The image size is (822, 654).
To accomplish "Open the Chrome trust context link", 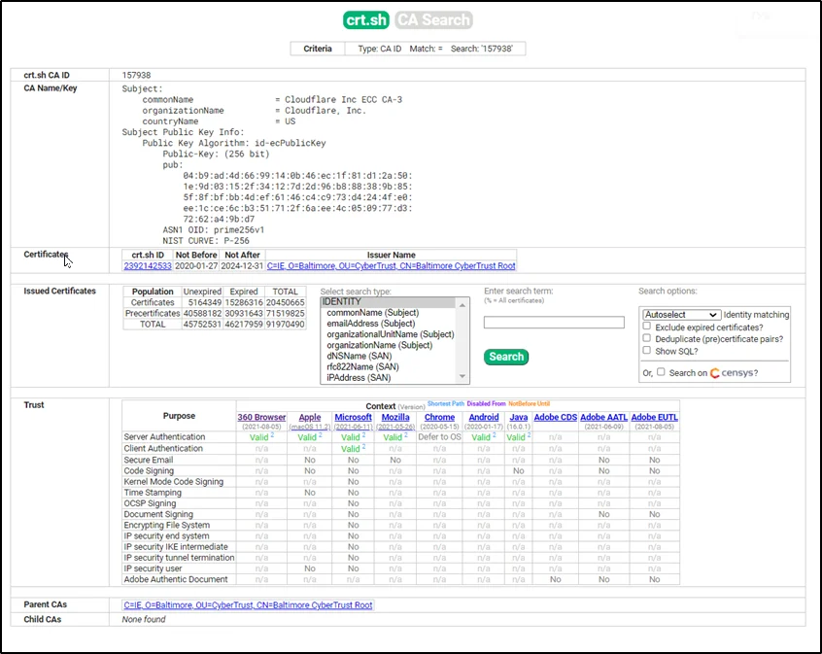I will [x=439, y=417].
